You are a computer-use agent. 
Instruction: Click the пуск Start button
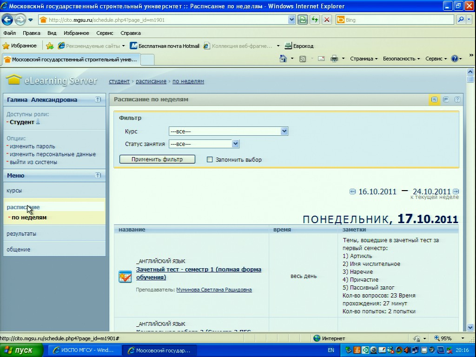pos(21,350)
